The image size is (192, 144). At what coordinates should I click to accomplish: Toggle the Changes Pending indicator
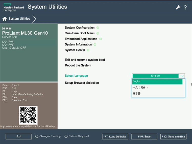(x=37, y=136)
